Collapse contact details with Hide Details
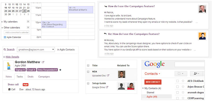This screenshot has width=213, height=101. pos(12,57)
